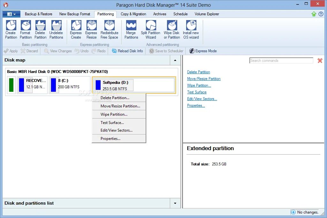The height and width of the screenshot is (218, 327).
Task: Open the Backup & Restore tab
Action: point(38,14)
